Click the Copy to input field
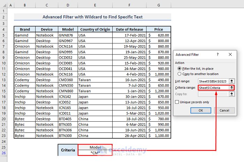Viewport: 244px width, 162px height. tap(213, 94)
